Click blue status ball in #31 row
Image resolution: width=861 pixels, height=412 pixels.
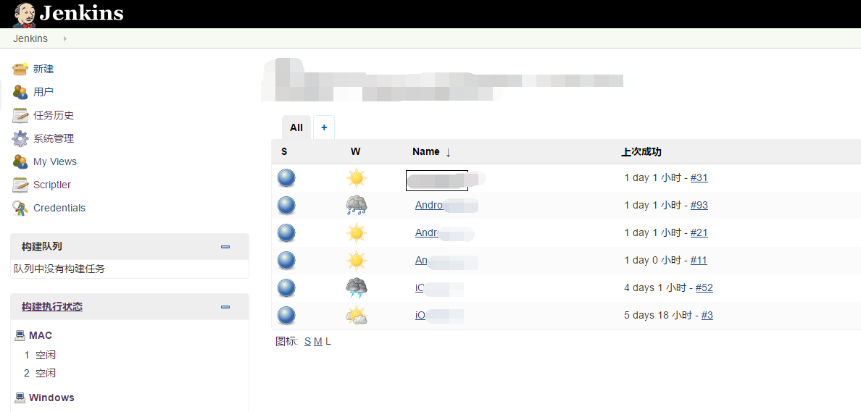click(286, 177)
